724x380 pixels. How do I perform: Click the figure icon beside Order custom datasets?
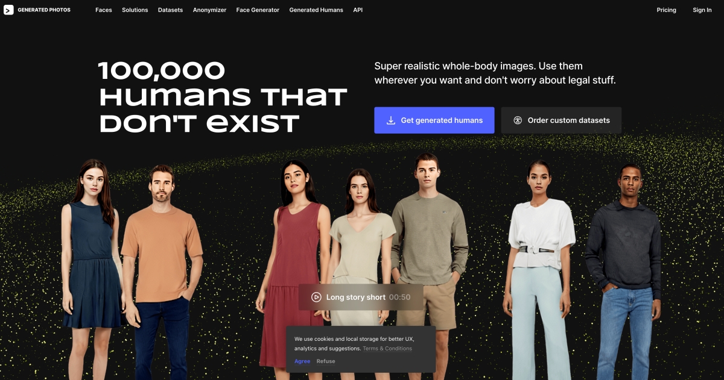518,120
